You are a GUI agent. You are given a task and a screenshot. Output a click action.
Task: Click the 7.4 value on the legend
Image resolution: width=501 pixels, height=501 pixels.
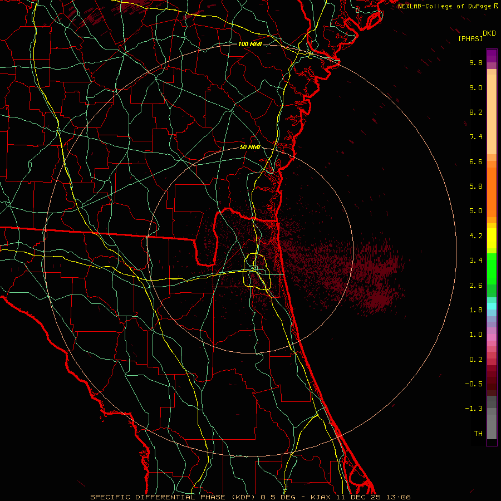[x=476, y=137]
